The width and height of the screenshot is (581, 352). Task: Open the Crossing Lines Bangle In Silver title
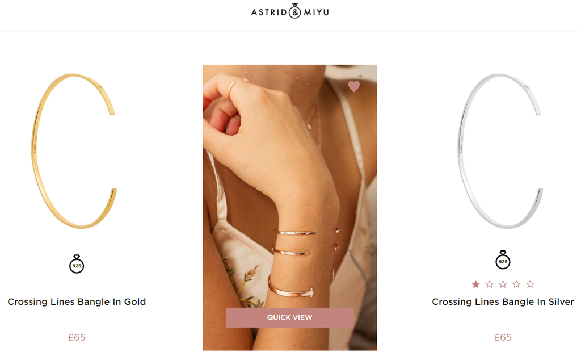(x=503, y=302)
